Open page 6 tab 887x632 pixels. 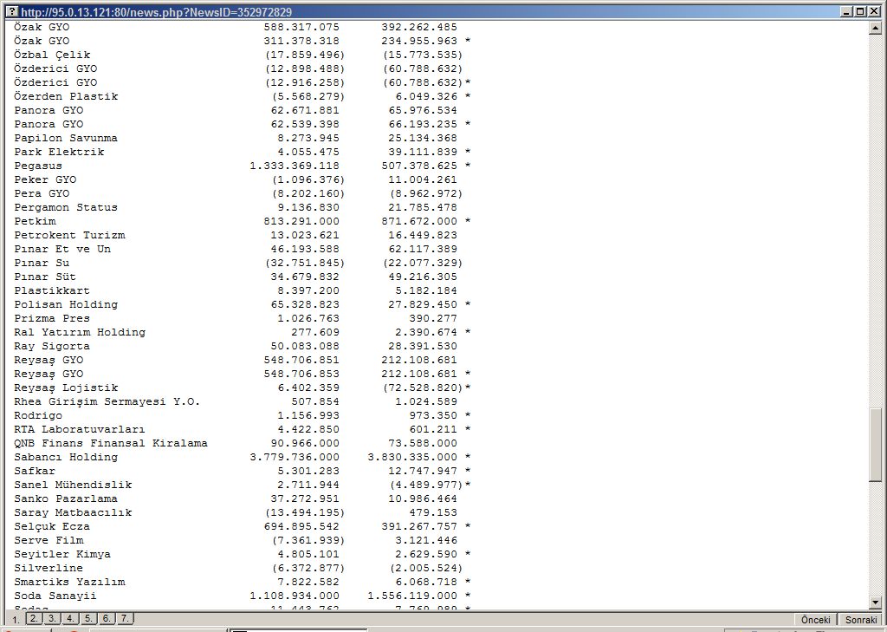(107, 618)
